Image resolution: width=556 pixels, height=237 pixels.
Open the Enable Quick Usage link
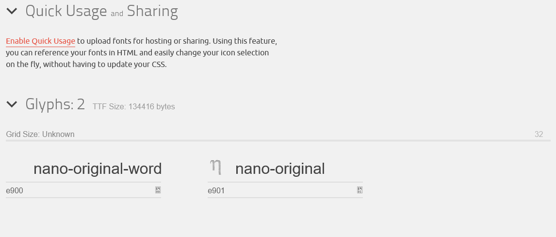coord(40,41)
